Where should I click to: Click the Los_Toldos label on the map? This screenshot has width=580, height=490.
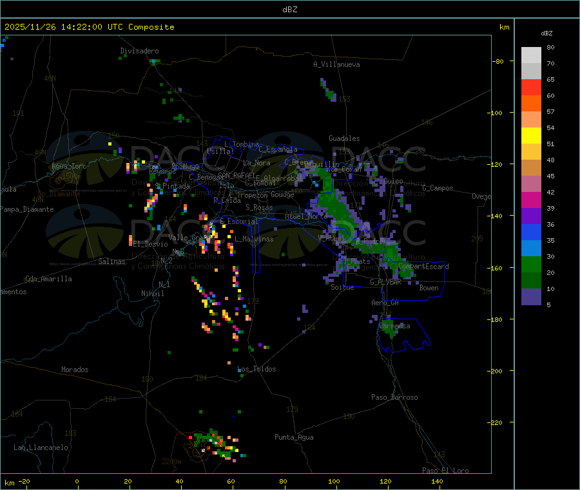coord(256,369)
